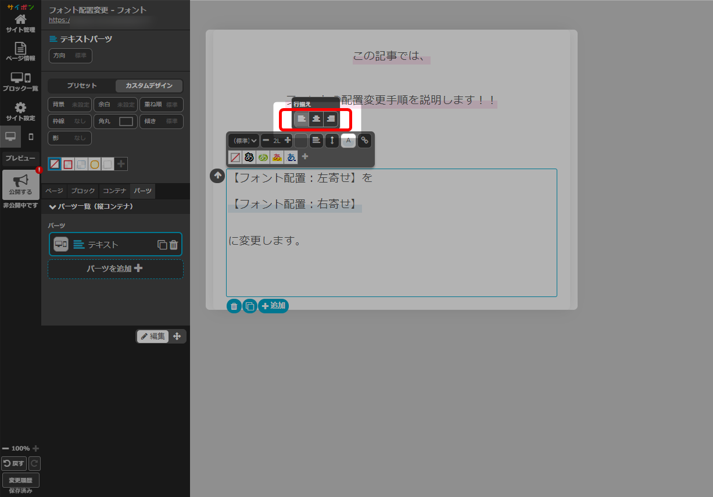Screen dimensions: 713x497
Task: Switch to the ブロック tab
Action: 83,191
